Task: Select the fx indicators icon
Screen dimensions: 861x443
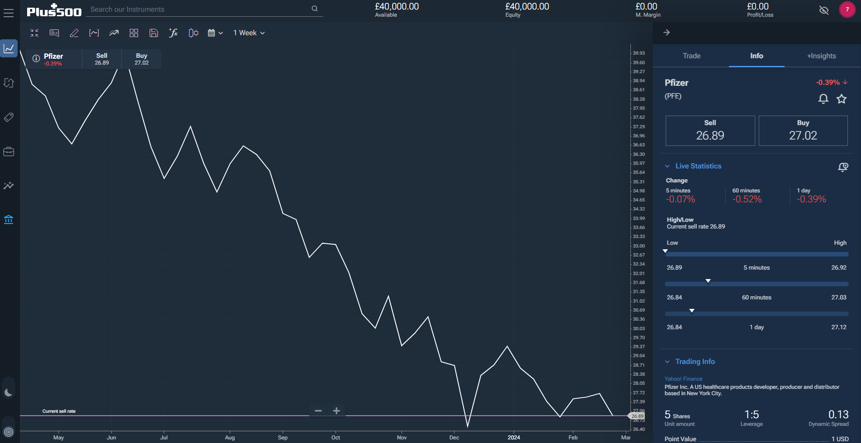Action: [x=173, y=33]
